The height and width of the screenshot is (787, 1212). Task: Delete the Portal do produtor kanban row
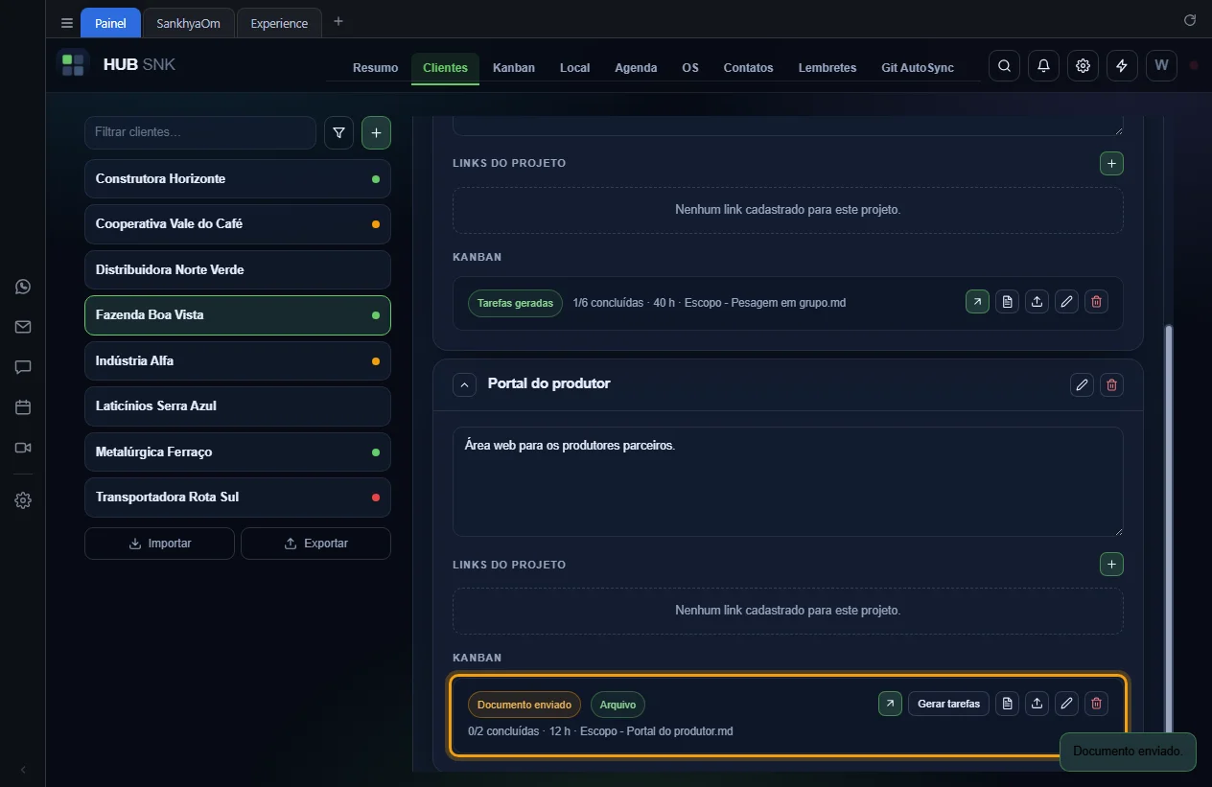tap(1097, 704)
